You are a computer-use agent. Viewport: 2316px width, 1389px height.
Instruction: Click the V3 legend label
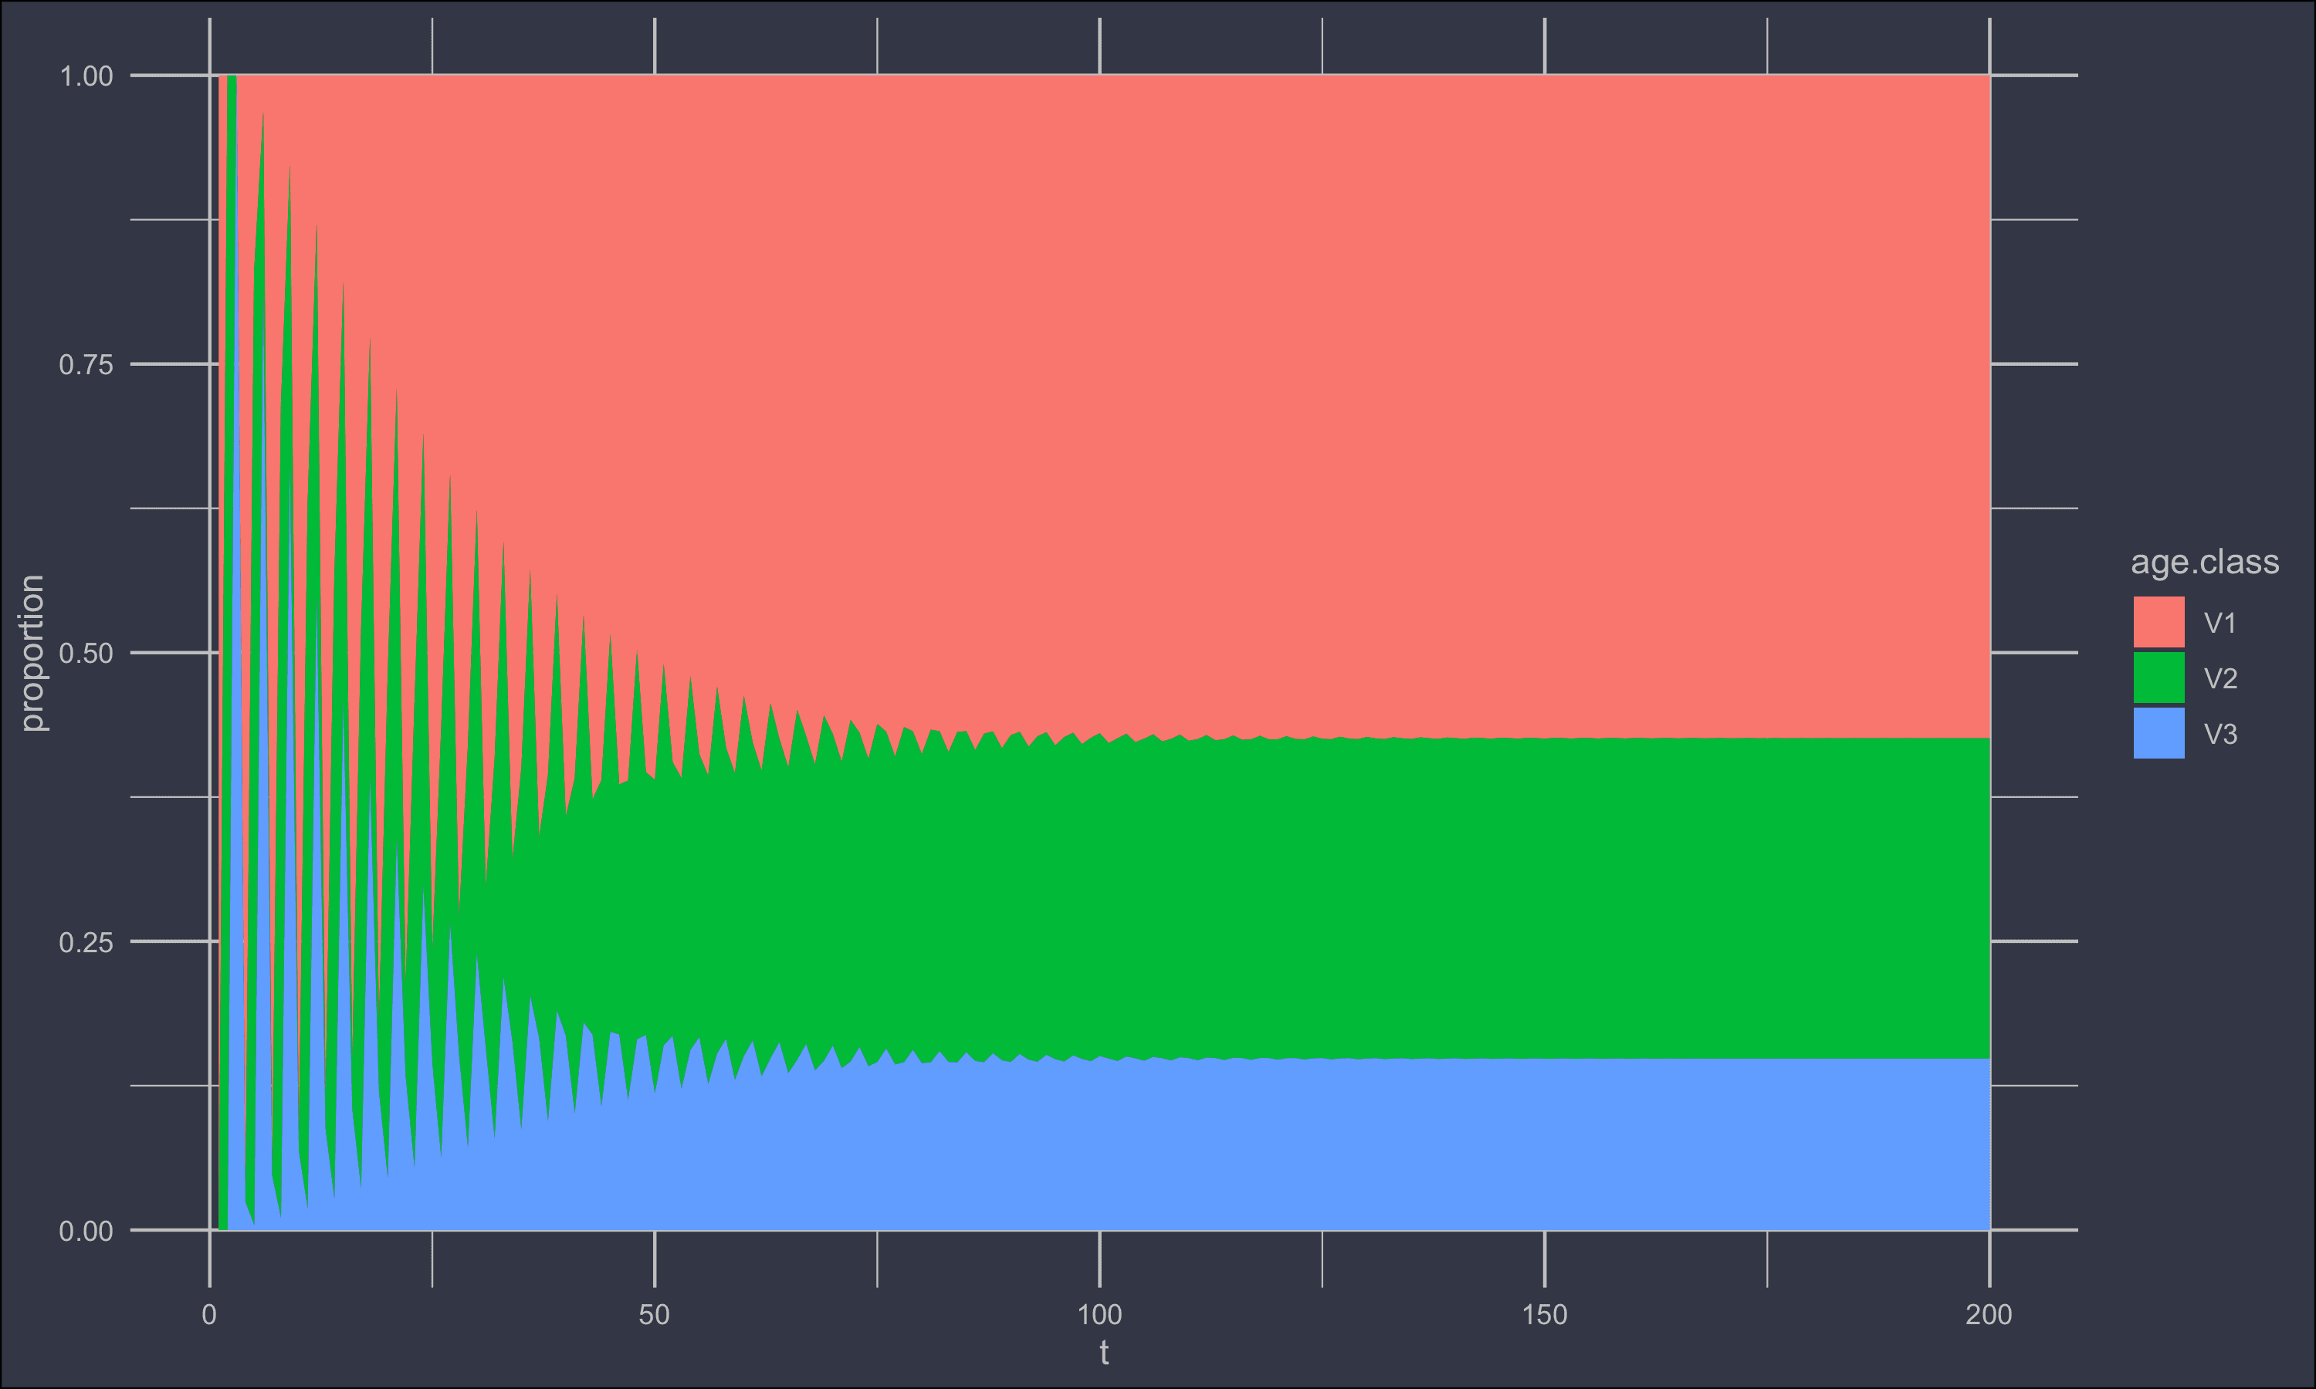coord(2219,734)
